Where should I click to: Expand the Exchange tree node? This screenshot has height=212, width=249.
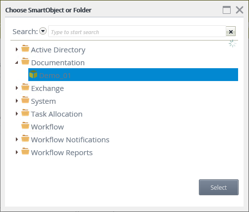pyautogui.click(x=17, y=88)
